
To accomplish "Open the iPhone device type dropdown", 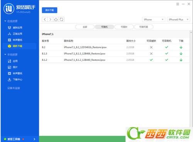I will (154, 20).
